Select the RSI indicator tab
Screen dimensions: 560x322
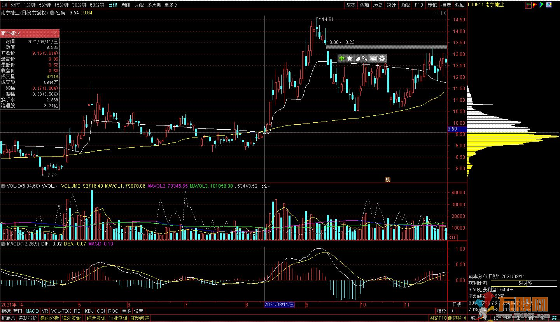pos(78,311)
